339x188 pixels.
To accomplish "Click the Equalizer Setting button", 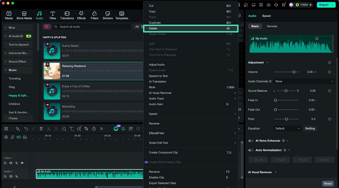I will pyautogui.click(x=310, y=128).
